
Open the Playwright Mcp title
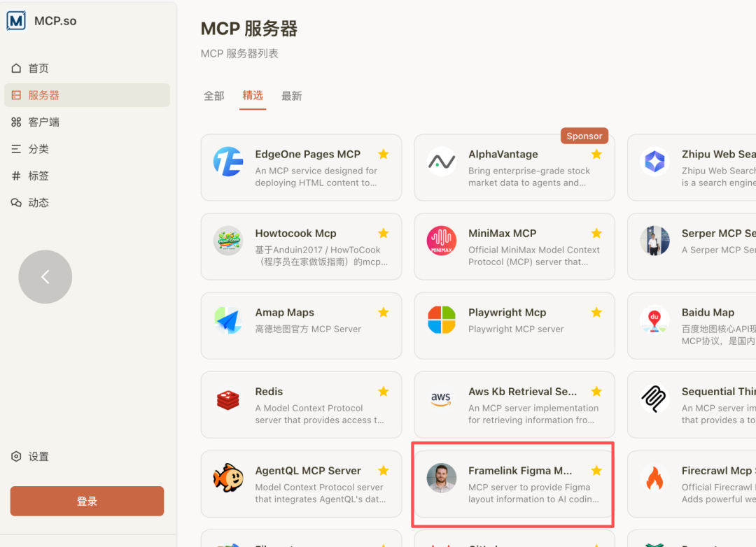[x=507, y=312]
